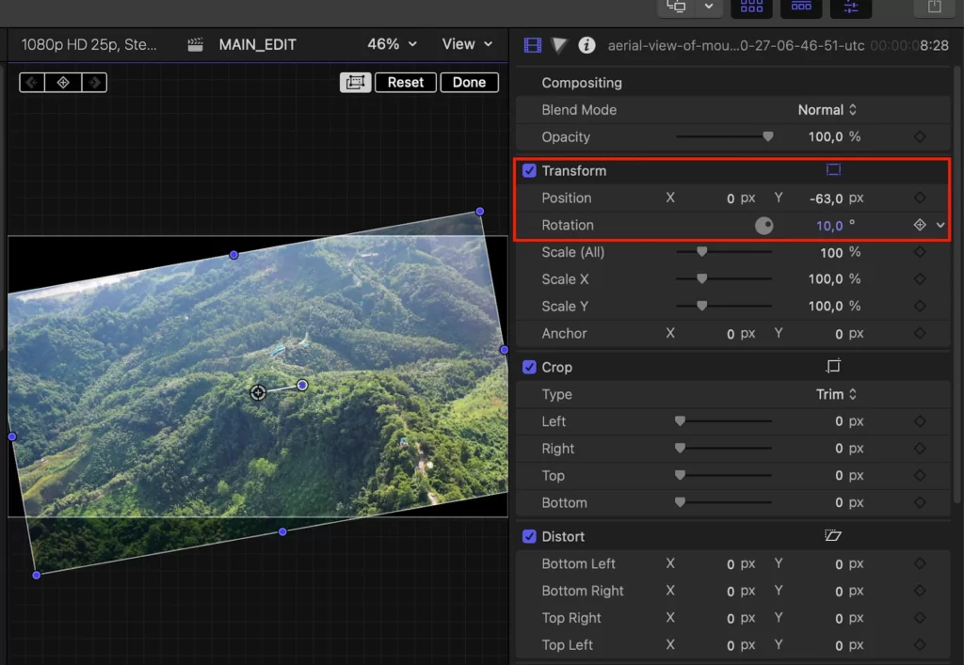
Task: Click the Crop onscreen controls icon
Action: tap(833, 367)
